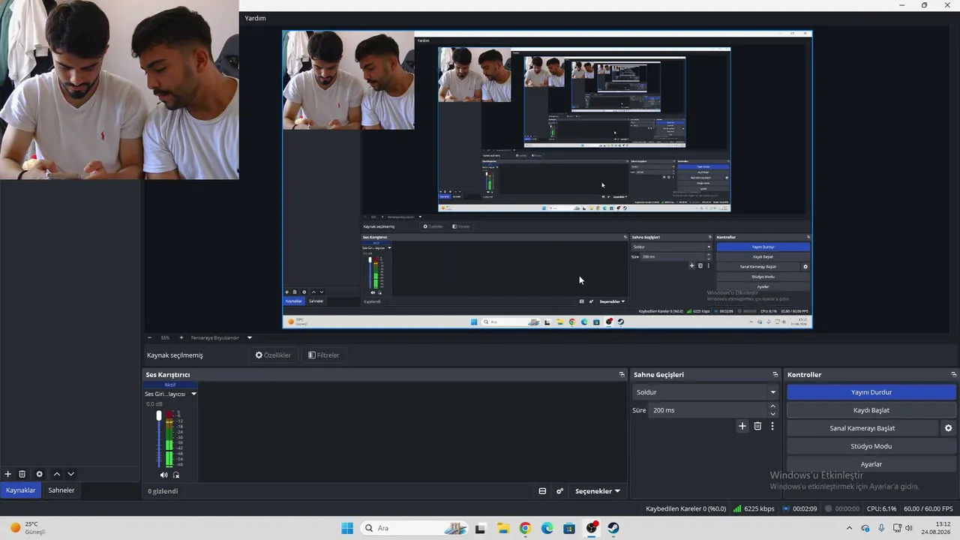This screenshot has width=960, height=540.
Task: Pop out the Sahne Geçişleri dock
Action: [x=775, y=374]
